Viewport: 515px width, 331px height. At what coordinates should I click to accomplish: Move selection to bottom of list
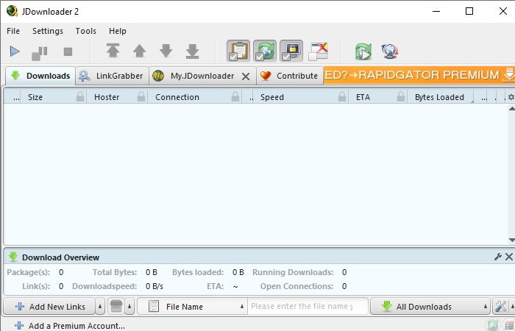pos(192,51)
